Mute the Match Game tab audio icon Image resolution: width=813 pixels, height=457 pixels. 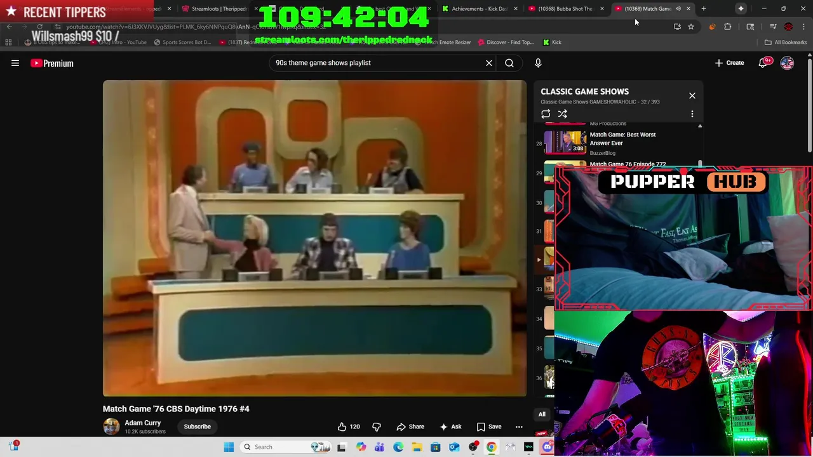[678, 9]
